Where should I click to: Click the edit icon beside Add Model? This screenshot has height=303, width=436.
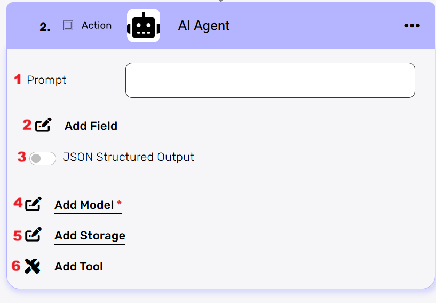click(x=34, y=204)
